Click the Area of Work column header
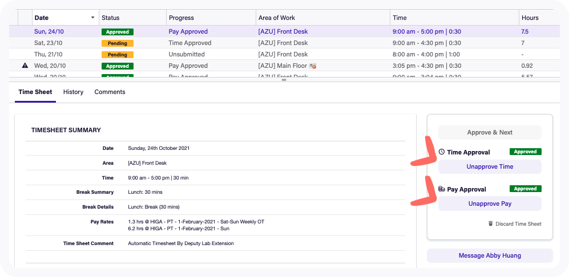This screenshot has height=277, width=569. [323, 18]
